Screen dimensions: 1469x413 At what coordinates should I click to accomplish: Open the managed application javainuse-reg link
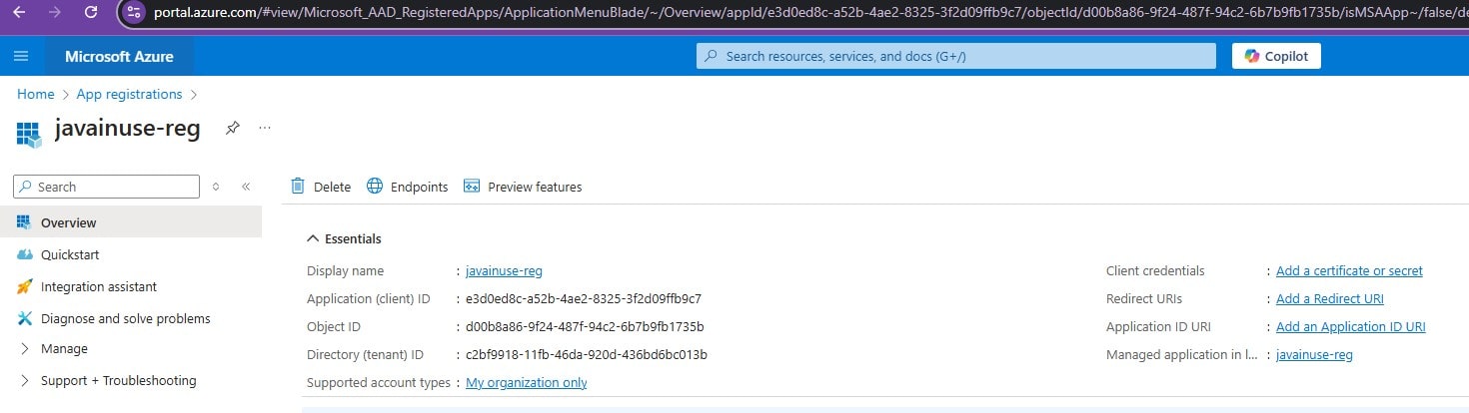point(1314,354)
